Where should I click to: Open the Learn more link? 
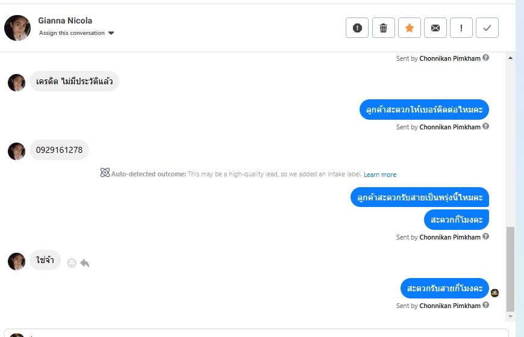coord(380,175)
